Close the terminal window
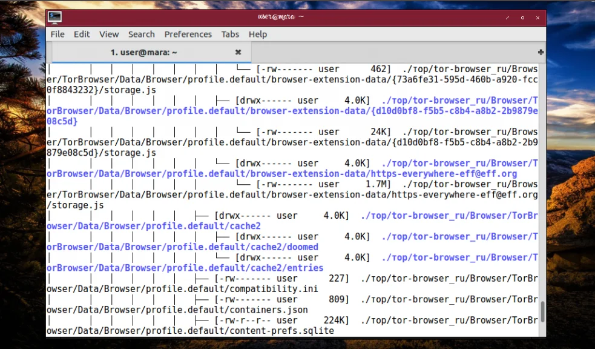The height and width of the screenshot is (349, 595). 537,18
